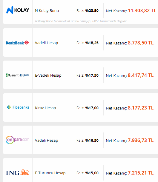Click the 11.303,82 TL net earnings
This screenshot has width=158, height=182.
[142, 10]
